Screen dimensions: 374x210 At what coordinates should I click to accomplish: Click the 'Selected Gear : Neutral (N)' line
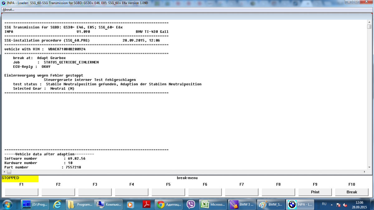click(44, 88)
